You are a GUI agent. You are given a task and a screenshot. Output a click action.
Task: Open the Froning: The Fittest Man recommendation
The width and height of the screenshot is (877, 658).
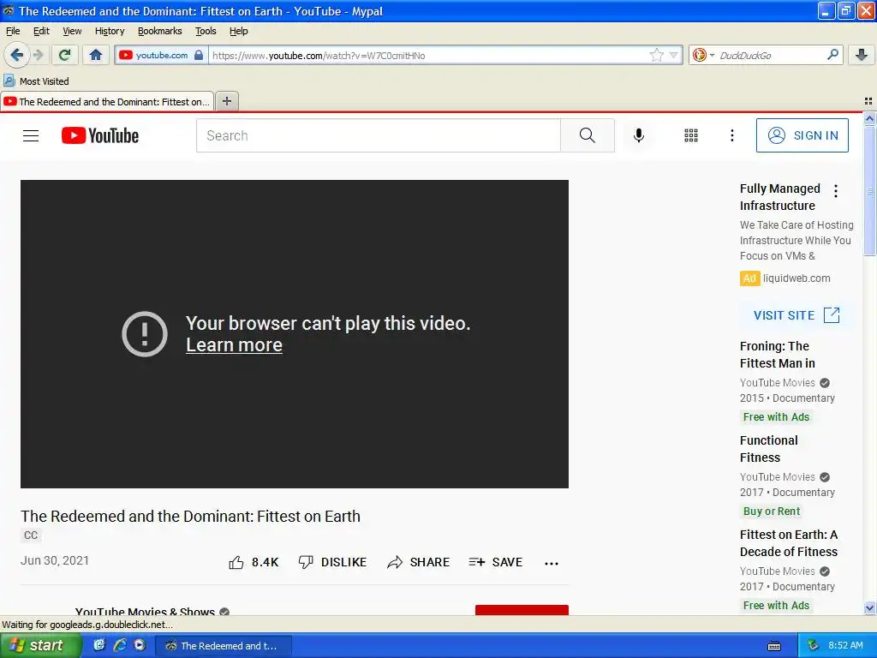pyautogui.click(x=778, y=355)
